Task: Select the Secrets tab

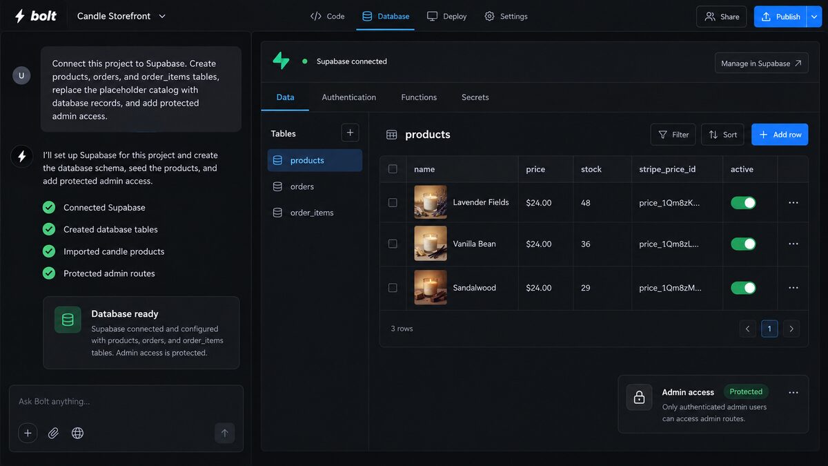Action: pyautogui.click(x=475, y=97)
